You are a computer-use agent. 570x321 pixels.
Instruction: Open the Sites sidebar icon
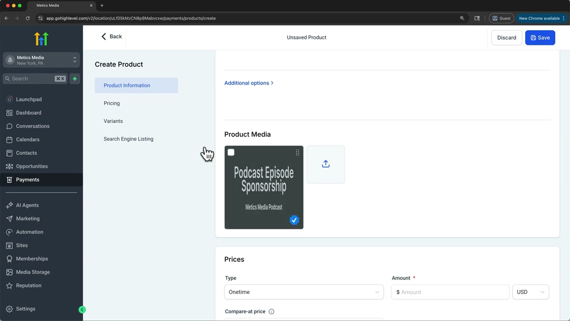pos(9,245)
